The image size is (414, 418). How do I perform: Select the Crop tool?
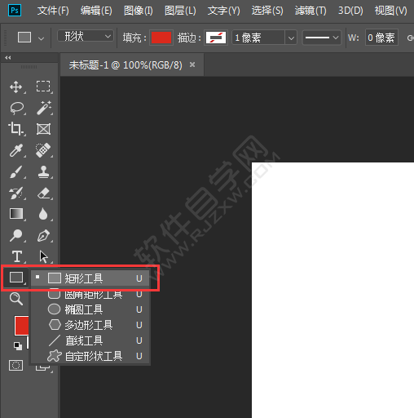coord(15,129)
